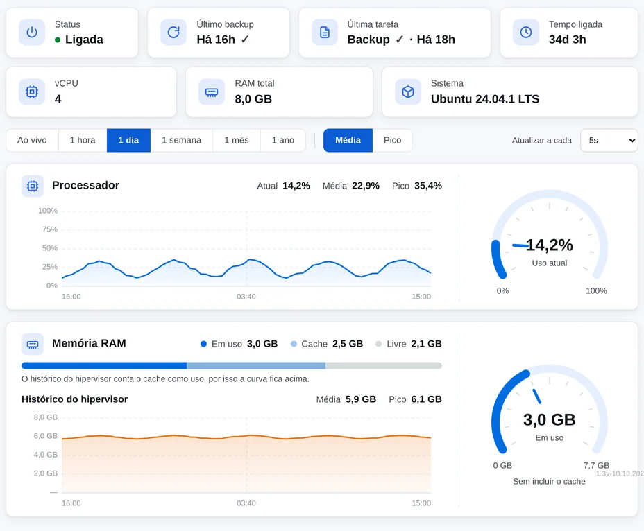The height and width of the screenshot is (531, 644).
Task: Click the Processador Pico 35,4% value
Action: (428, 186)
